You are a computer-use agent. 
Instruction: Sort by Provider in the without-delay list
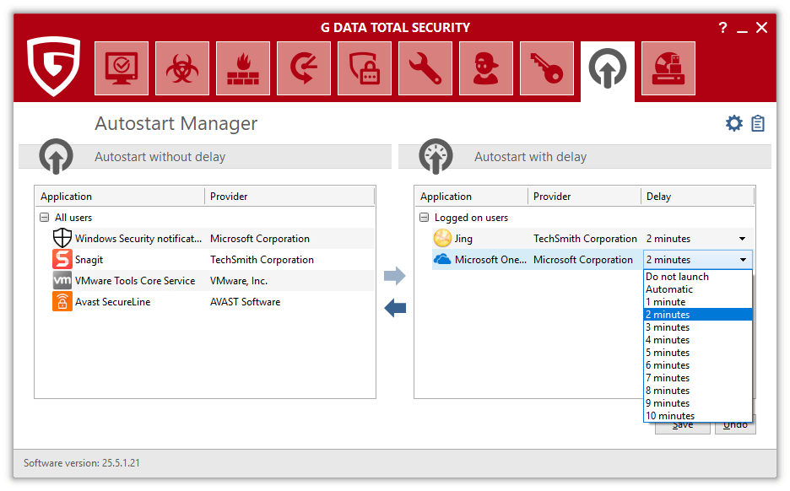click(x=289, y=197)
